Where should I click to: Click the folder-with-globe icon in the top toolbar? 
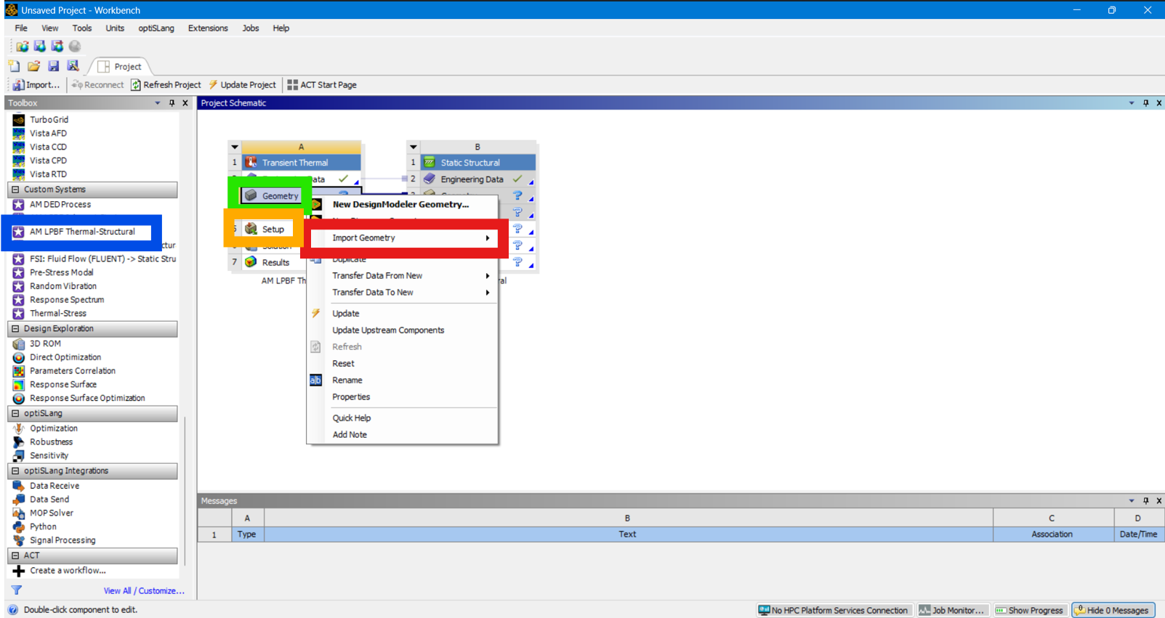[x=23, y=46]
